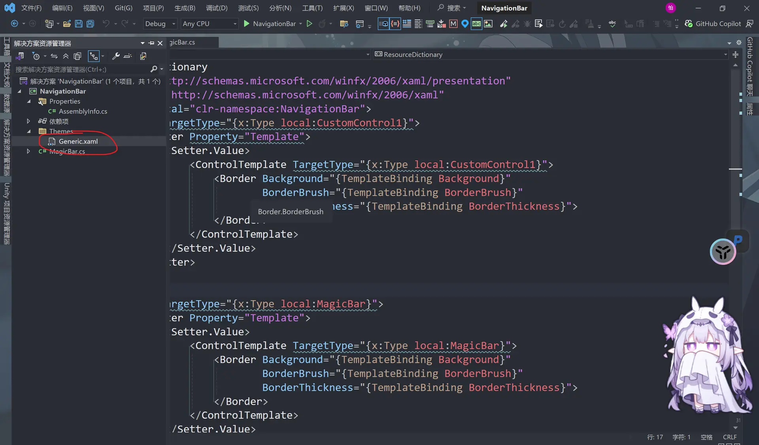Select Generic.xaml in Solution Explorer
The height and width of the screenshot is (445, 759).
78,141
